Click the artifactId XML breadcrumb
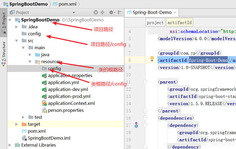Screen dimensions: 236x149 click(180, 23)
